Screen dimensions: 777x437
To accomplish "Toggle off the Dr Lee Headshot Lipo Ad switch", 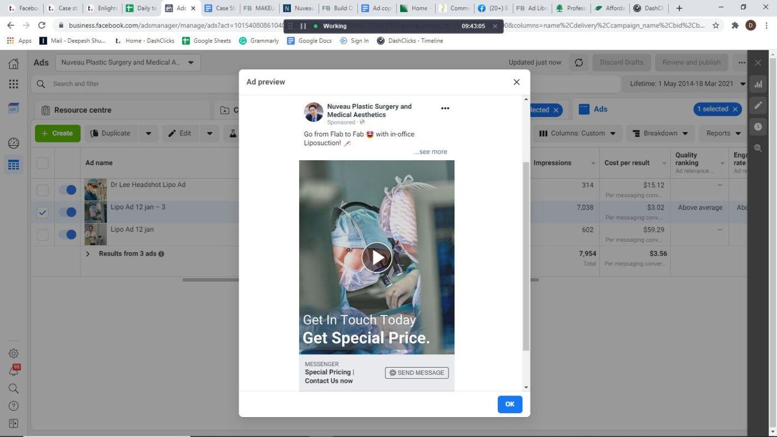I will (68, 190).
